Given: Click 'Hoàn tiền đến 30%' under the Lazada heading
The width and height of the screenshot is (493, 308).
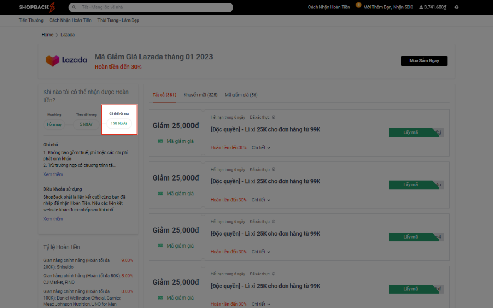Looking at the screenshot, I should pyautogui.click(x=118, y=67).
